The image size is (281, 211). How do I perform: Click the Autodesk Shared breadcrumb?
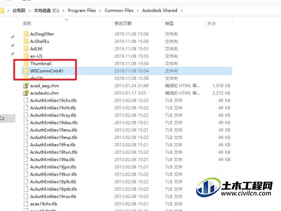point(160,11)
